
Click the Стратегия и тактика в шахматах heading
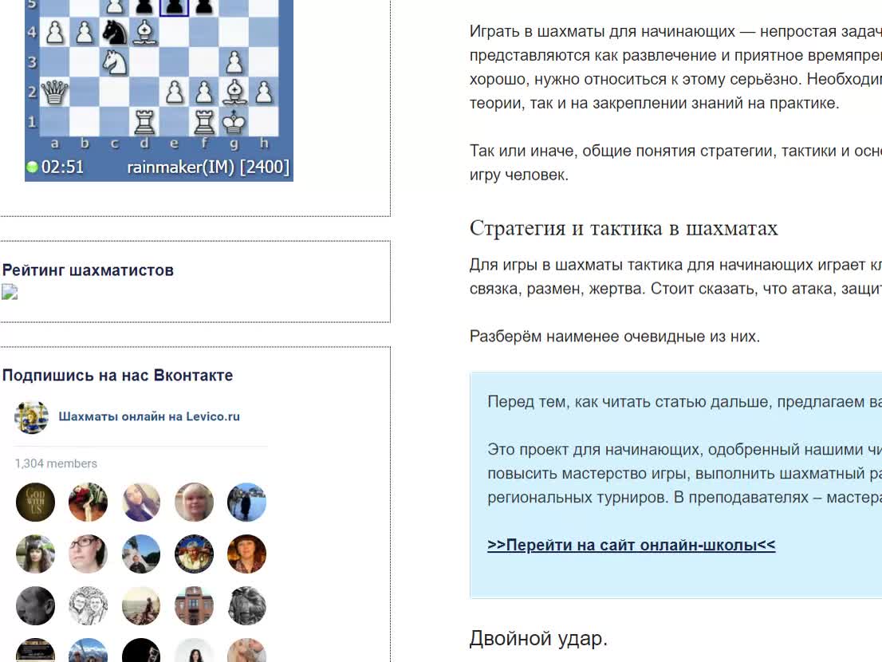624,228
